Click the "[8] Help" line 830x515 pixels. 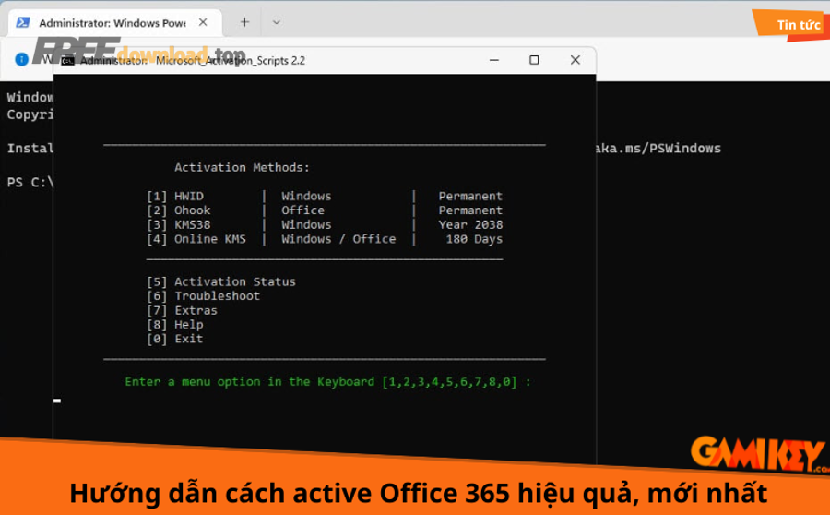[x=175, y=325]
